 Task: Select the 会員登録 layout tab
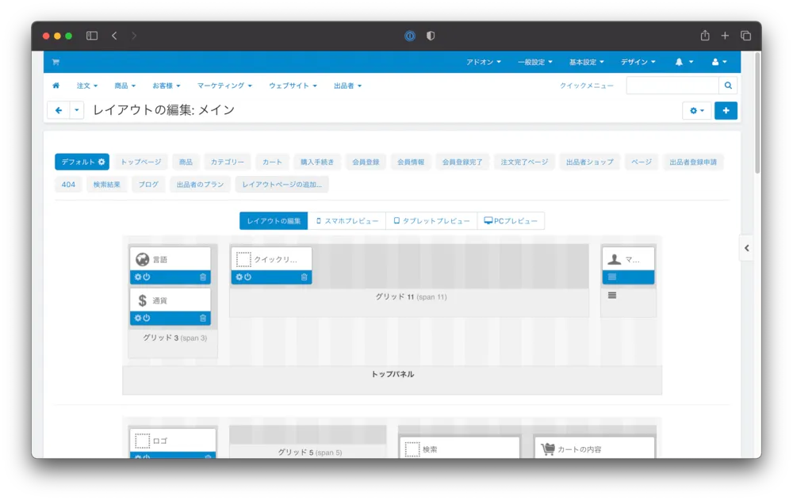click(366, 162)
